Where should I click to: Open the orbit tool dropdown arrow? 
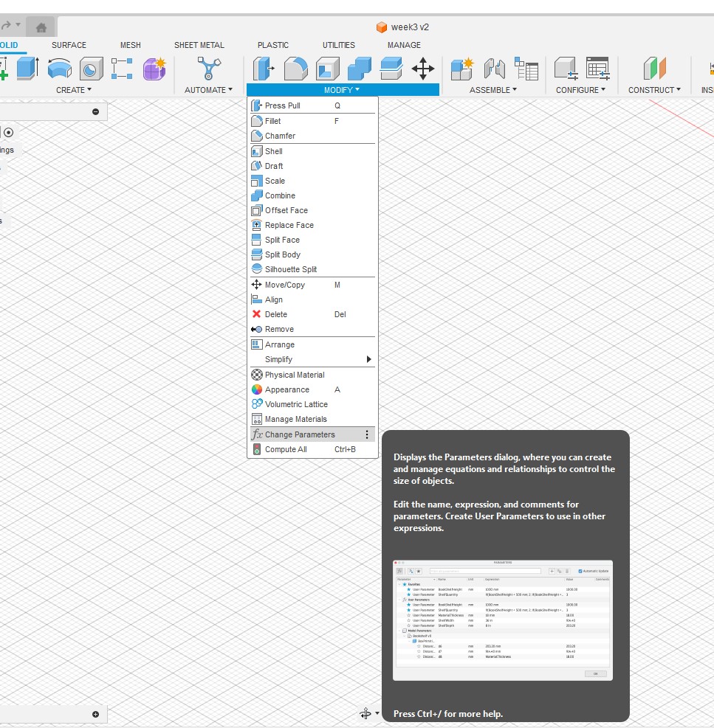click(377, 713)
